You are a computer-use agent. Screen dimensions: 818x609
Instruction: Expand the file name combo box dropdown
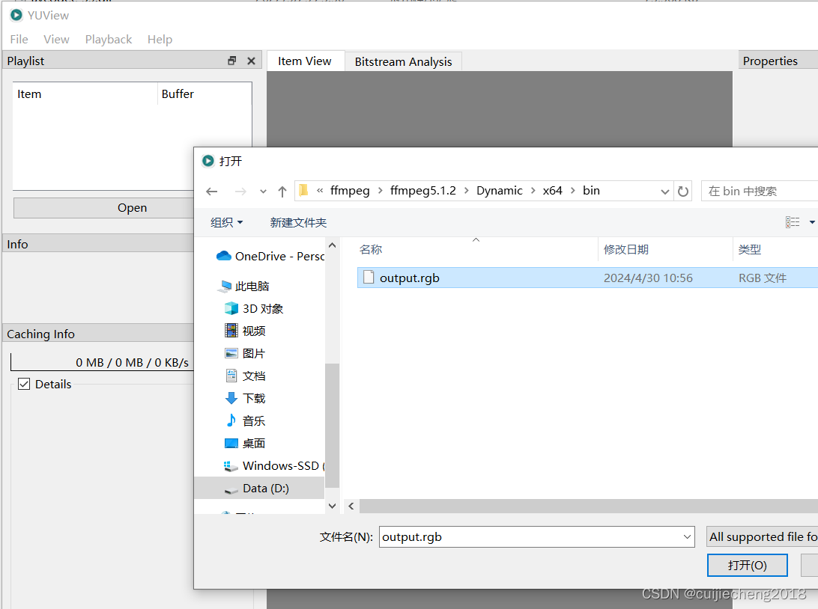click(687, 536)
